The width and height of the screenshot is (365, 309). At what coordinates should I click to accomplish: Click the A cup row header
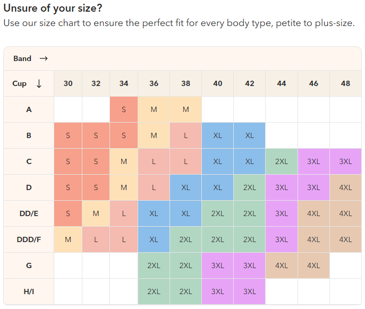coord(29,109)
